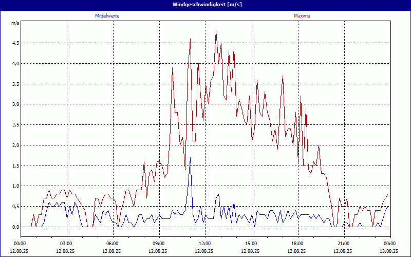Click the 13.08.25 date label
Screen dimensions: 411x257
[x=389, y=251]
